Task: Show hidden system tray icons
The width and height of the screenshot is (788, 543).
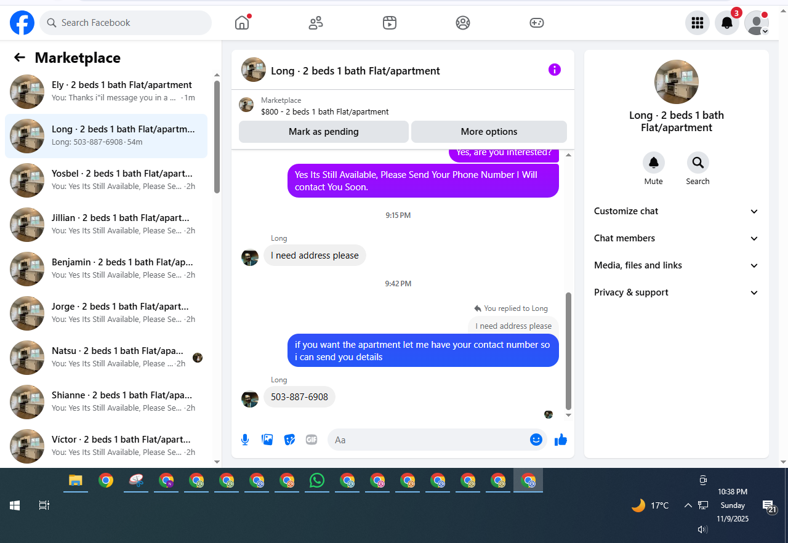Action: coord(688,505)
